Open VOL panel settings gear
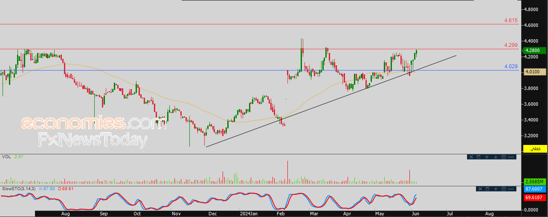This screenshot has width=548, height=217. (x=504, y=157)
